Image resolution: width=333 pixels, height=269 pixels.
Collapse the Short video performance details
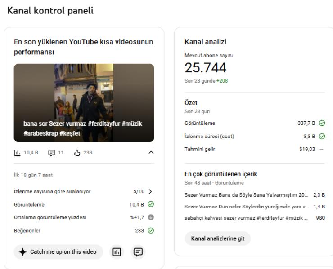151,153
